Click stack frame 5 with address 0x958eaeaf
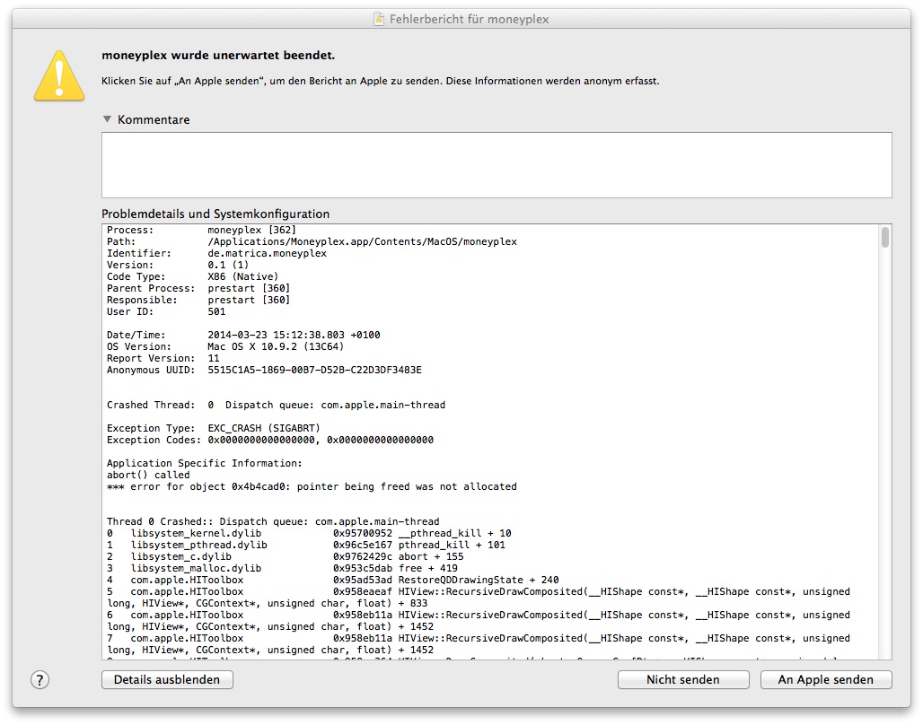 click(479, 598)
